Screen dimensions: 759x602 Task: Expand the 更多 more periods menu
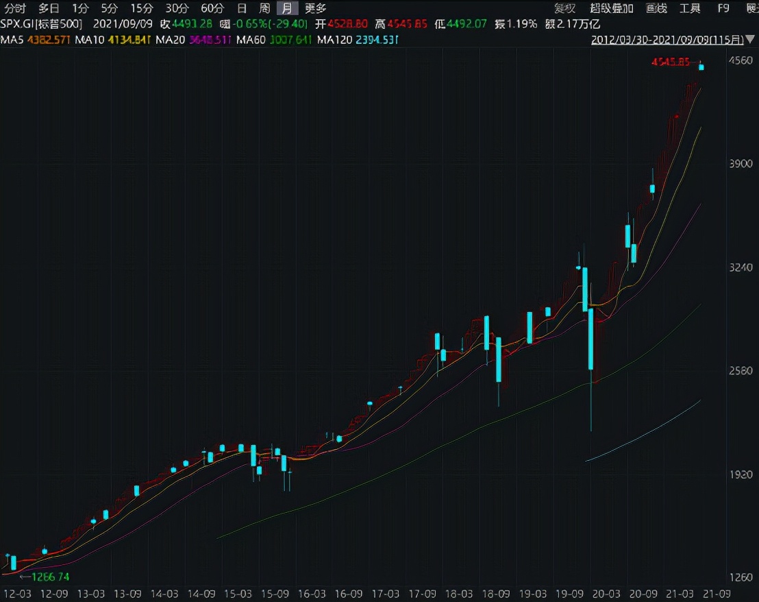click(315, 9)
